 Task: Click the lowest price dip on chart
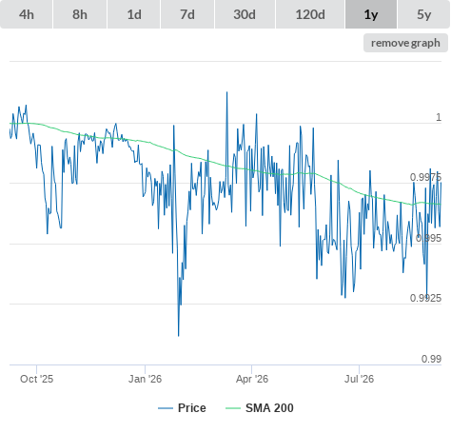[179, 335]
